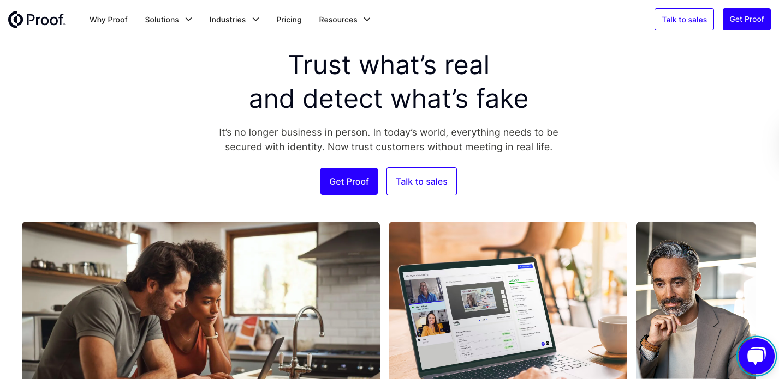Click the gray-haired man in blazer photo
The height and width of the screenshot is (379, 779).
(x=695, y=300)
